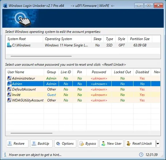Click Invité's Guest group cell
The image size is (166, 160).
pos(51,95)
